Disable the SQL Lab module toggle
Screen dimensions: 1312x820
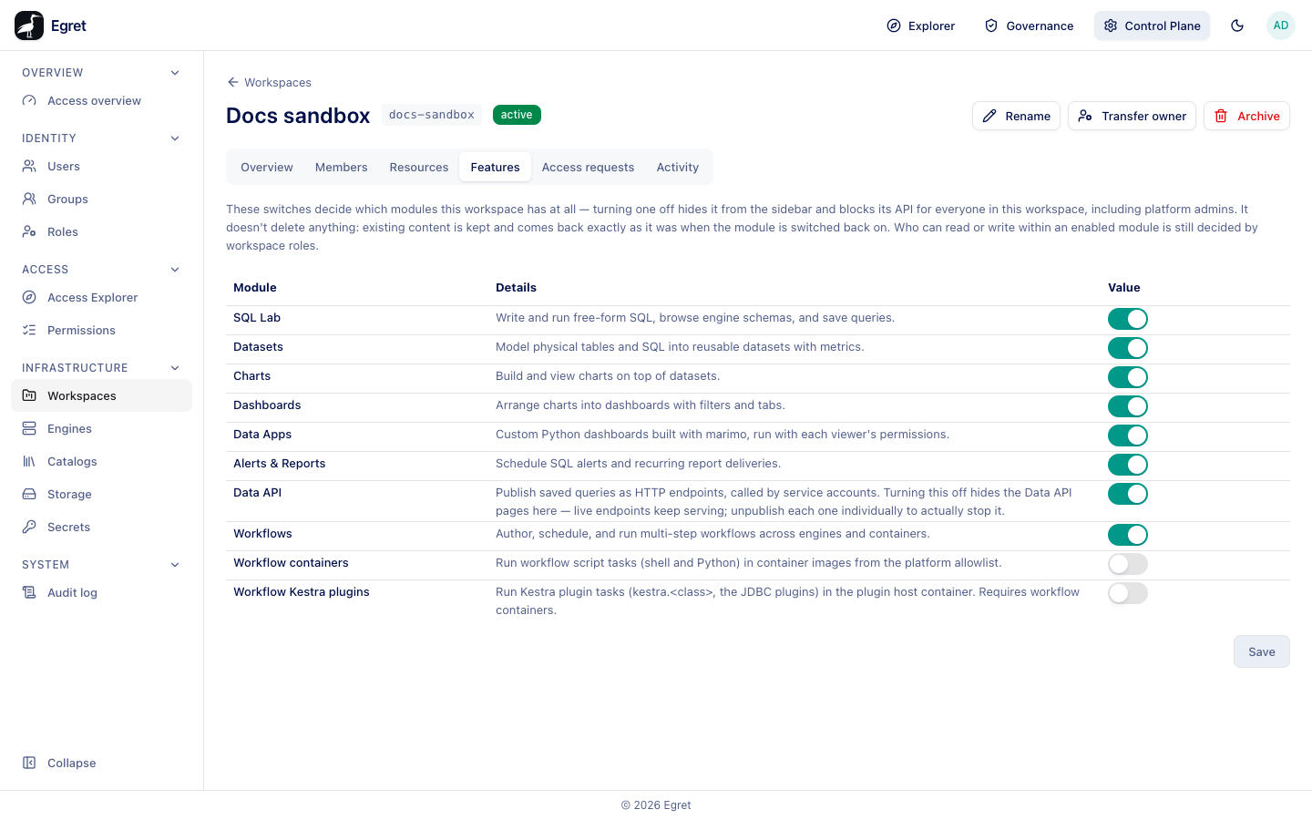(x=1128, y=319)
